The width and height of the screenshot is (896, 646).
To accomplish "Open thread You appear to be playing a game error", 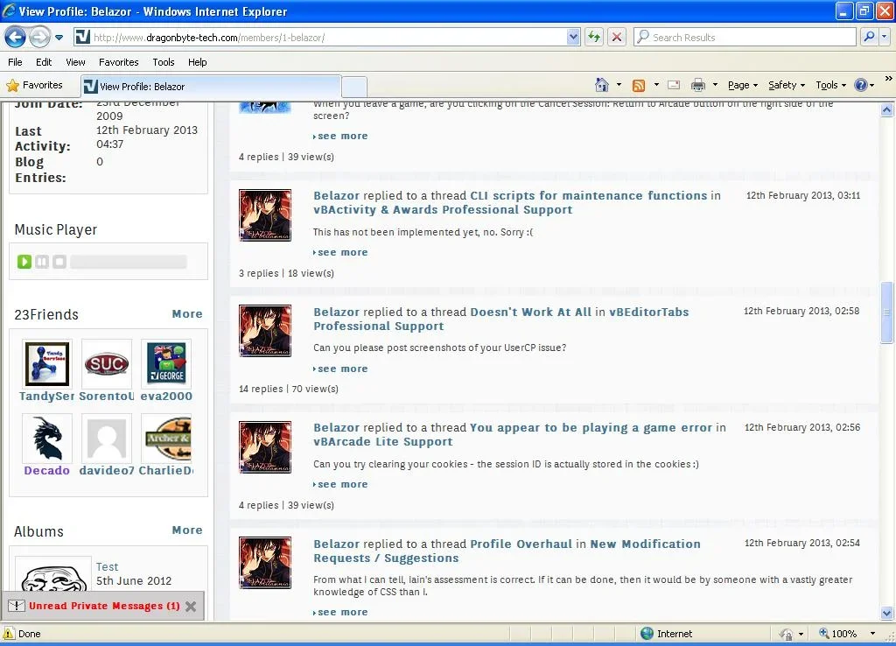I will pyautogui.click(x=591, y=428).
